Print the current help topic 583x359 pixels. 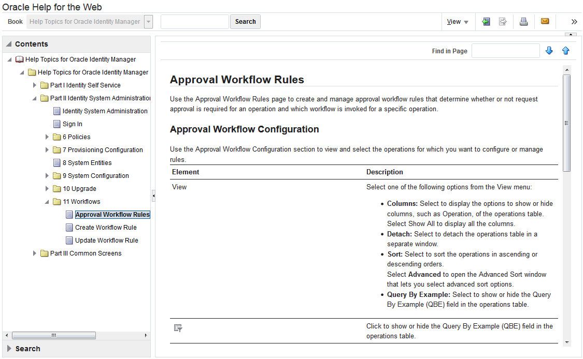tap(523, 22)
